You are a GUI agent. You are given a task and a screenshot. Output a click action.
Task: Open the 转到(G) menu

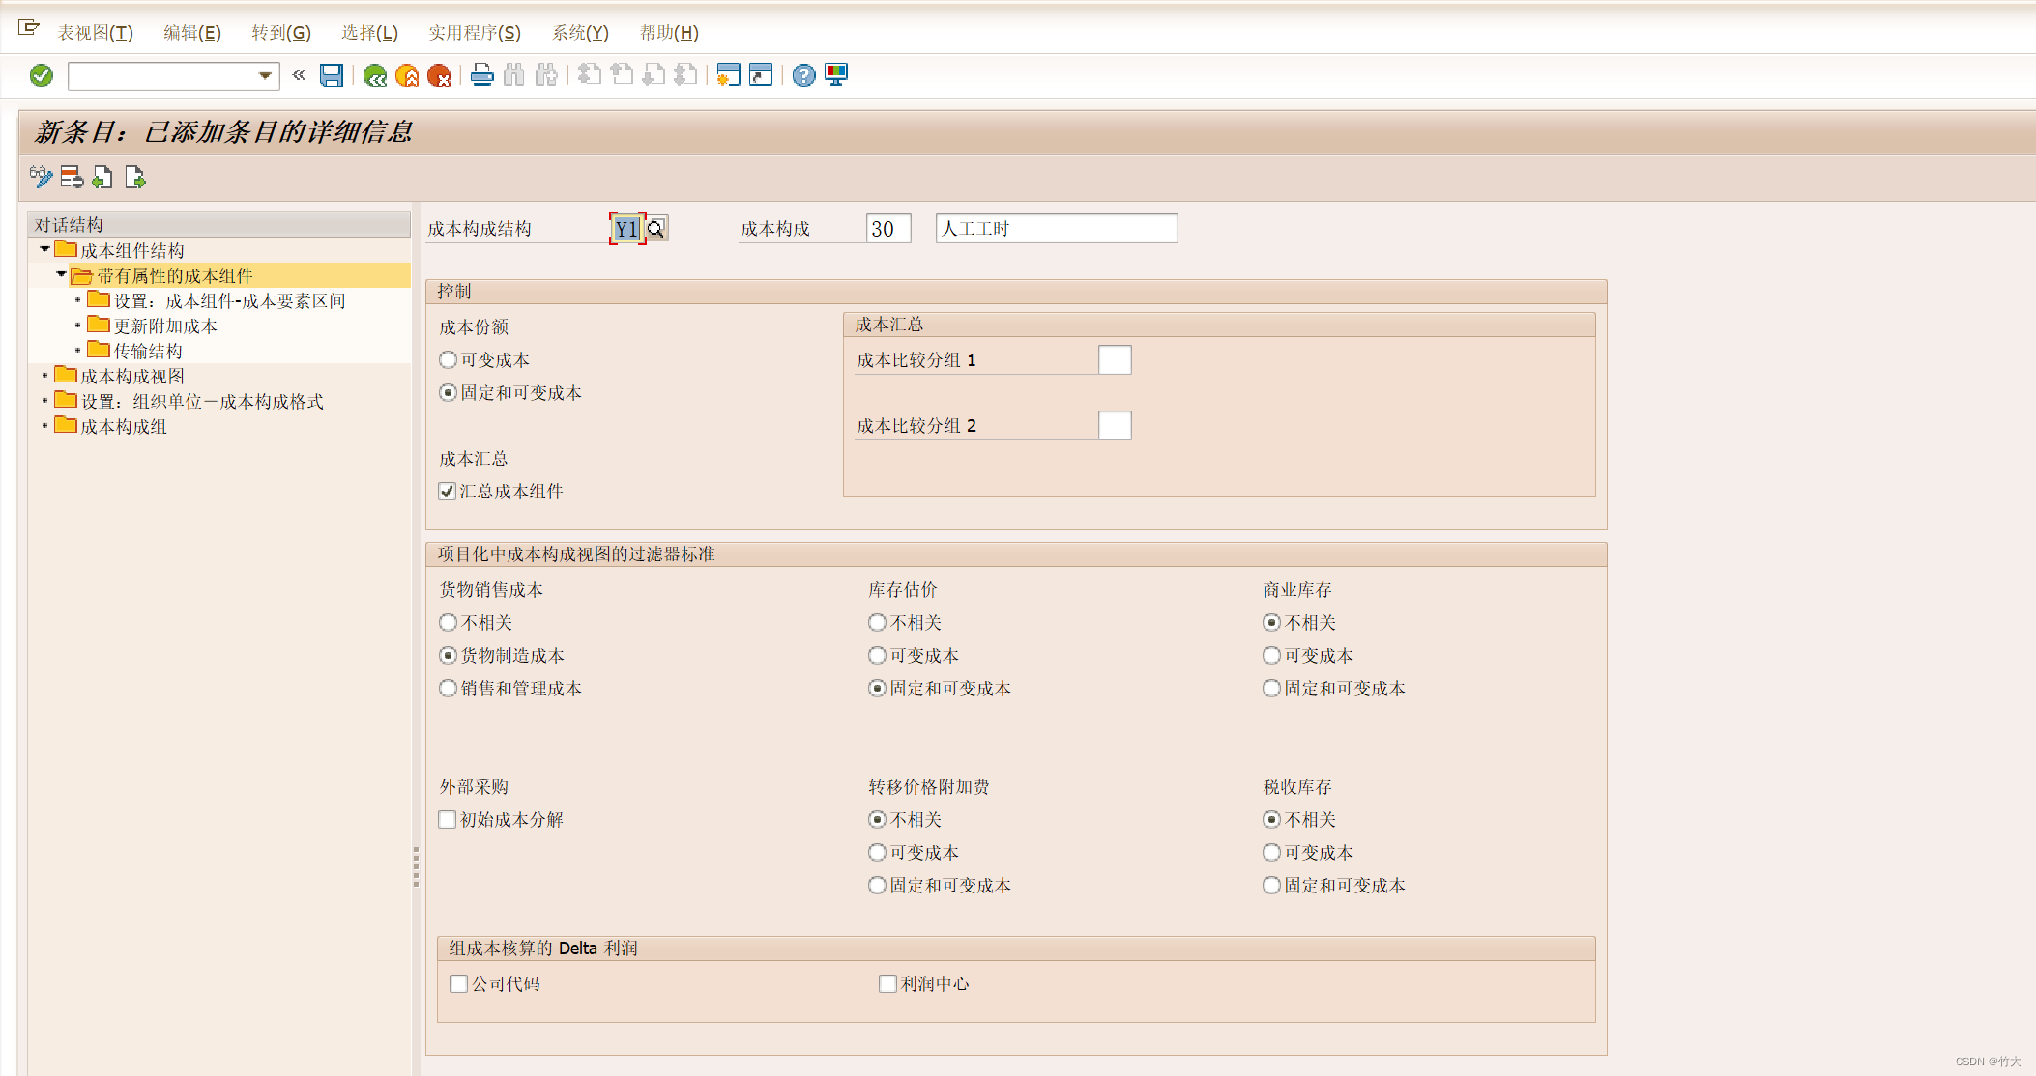(280, 33)
